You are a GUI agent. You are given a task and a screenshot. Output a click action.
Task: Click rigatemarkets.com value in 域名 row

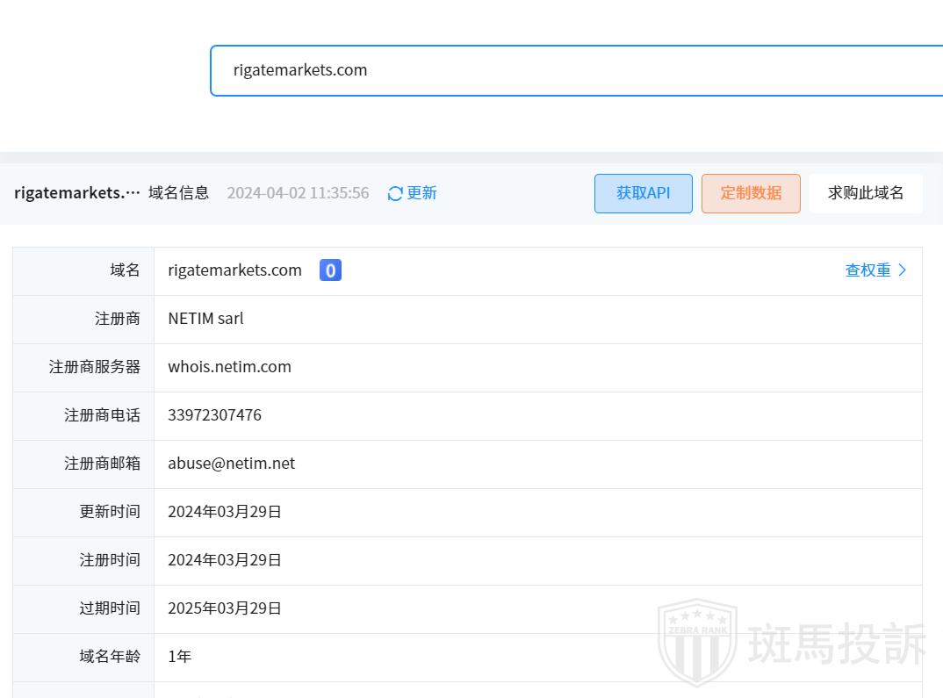[x=234, y=270]
